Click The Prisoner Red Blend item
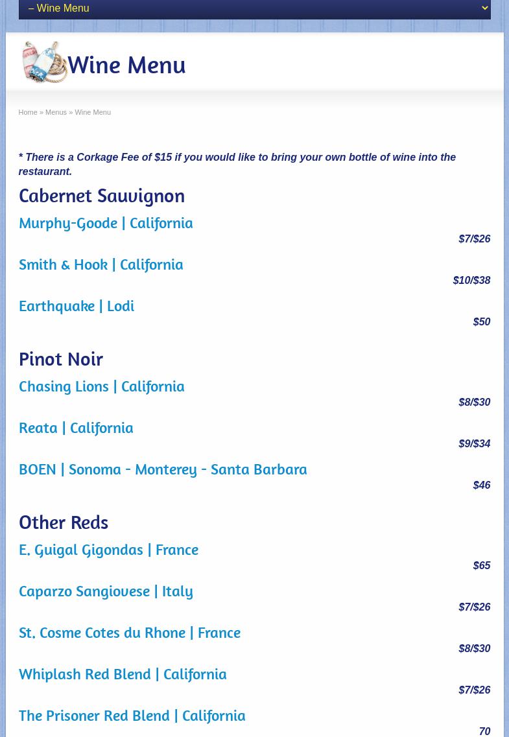The image size is (509, 737). point(132,716)
